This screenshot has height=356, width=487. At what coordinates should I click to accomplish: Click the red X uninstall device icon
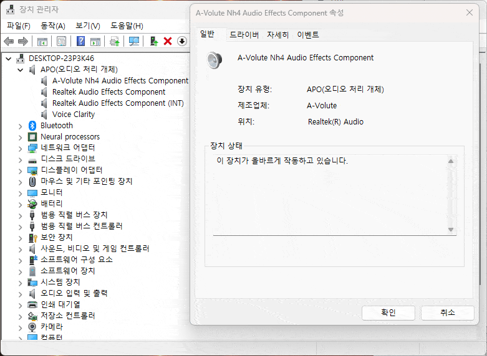pos(168,41)
